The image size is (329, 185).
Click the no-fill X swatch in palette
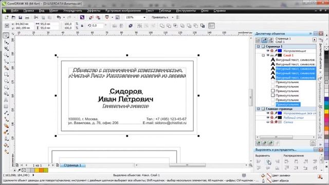(326, 48)
